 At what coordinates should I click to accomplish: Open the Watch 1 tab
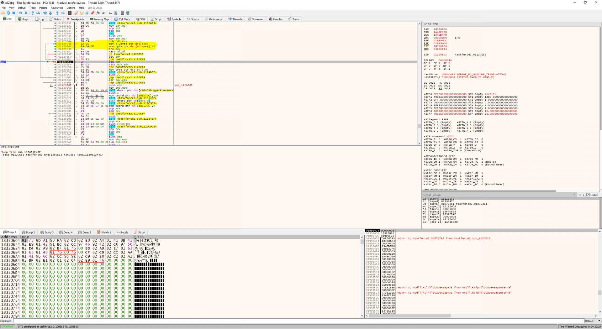pyautogui.click(x=104, y=232)
